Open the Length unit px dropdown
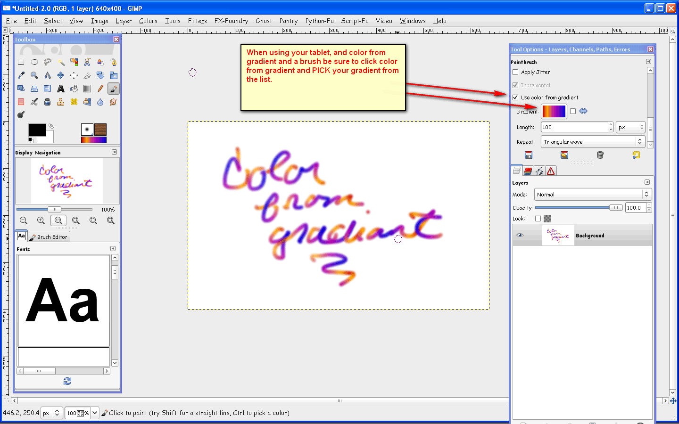Image resolution: width=679 pixels, height=424 pixels. tap(630, 127)
